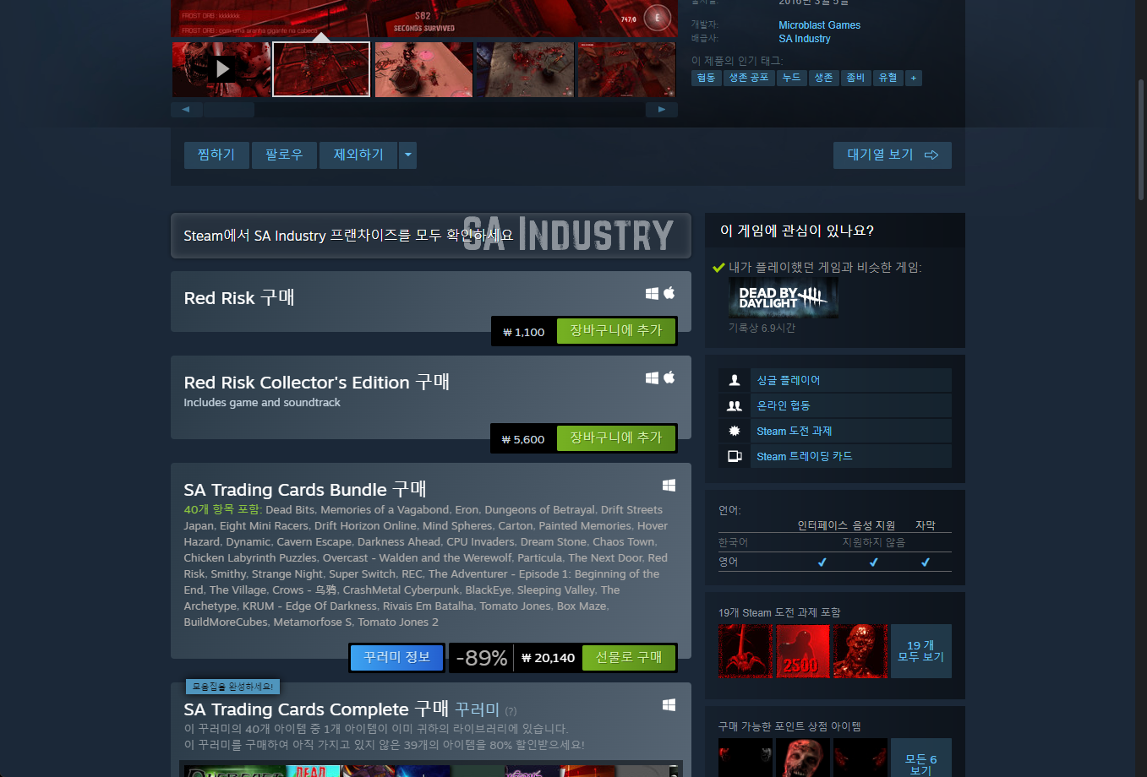1147x777 pixels.
Task: Open skull points shop item
Action: point(803,758)
